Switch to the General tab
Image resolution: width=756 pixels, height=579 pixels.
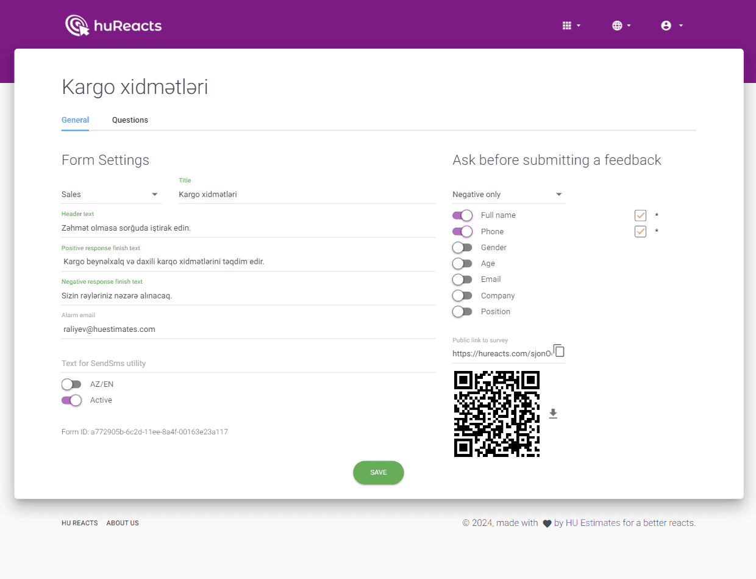pos(76,120)
